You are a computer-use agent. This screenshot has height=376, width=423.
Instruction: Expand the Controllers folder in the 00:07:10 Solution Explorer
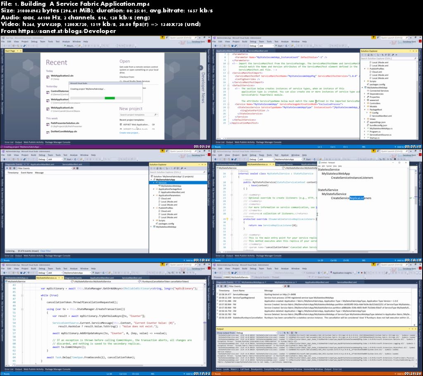[x=365, y=103]
